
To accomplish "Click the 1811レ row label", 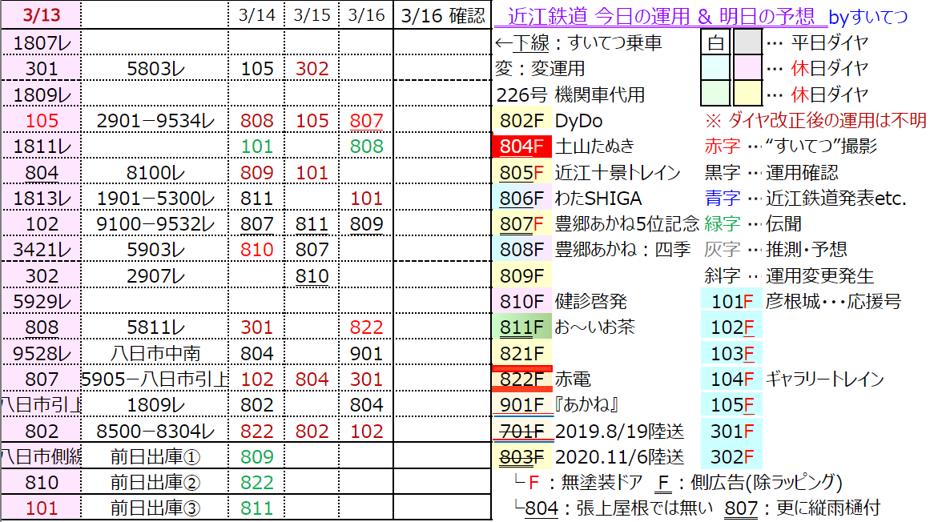I will tap(42, 147).
